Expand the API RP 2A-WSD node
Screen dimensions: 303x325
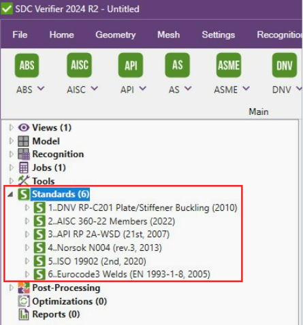(27, 234)
